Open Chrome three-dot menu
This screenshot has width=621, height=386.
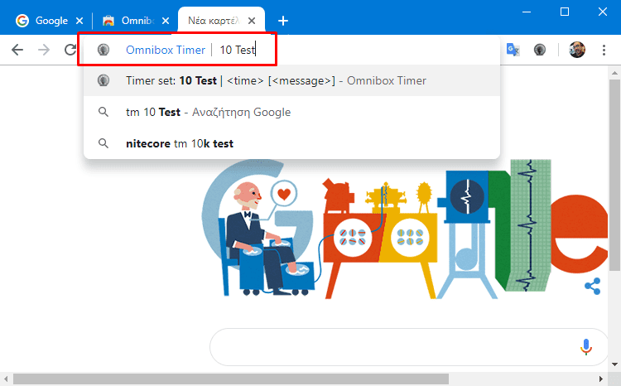click(x=604, y=50)
